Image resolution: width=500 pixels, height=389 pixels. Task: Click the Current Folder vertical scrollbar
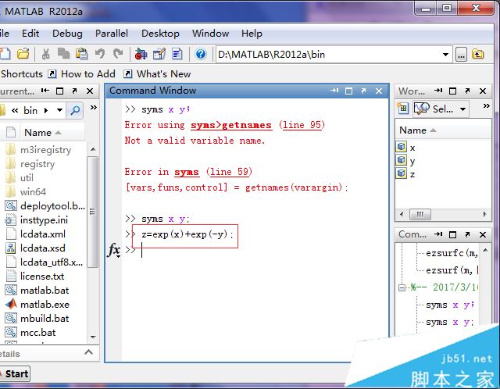92,212
